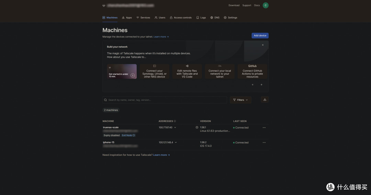
Task: Open the Docs link
Action: (x=257, y=5)
